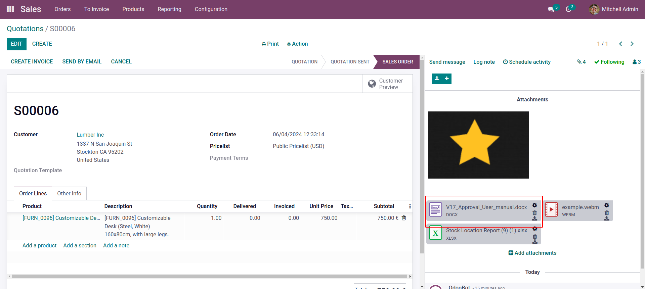Click the star image attachment thumbnail
The height and width of the screenshot is (289, 645).
pyautogui.click(x=478, y=145)
